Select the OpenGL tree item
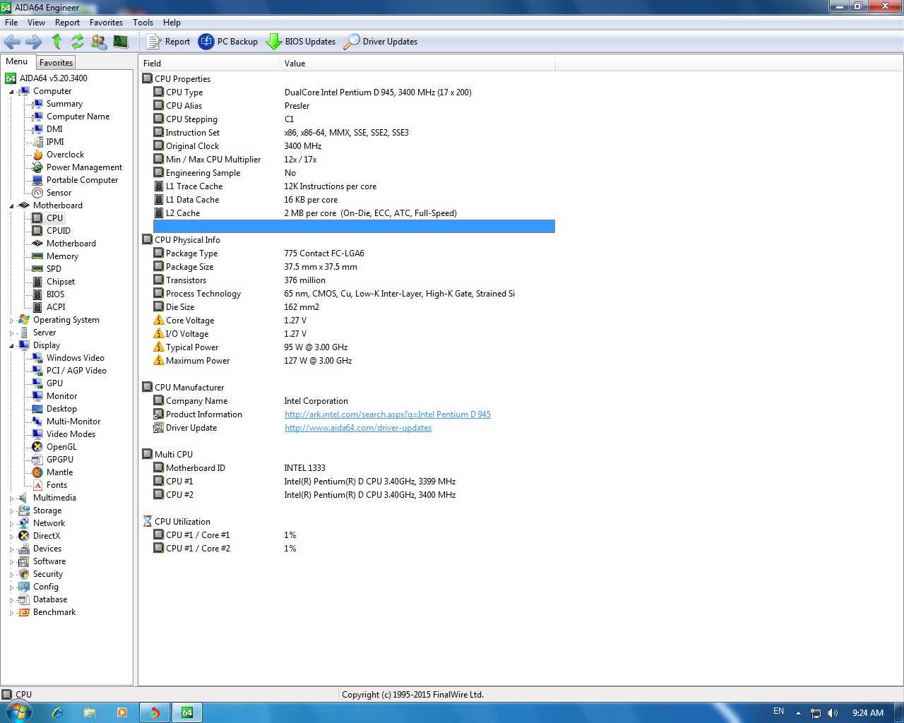Viewport: 904px width, 723px height. pos(61,447)
